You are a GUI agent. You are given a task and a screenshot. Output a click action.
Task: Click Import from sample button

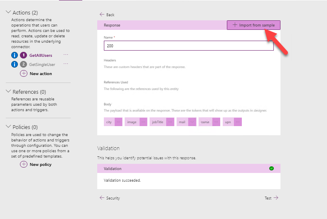point(253,25)
